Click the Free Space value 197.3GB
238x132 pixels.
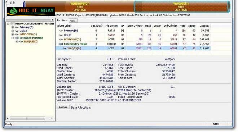169,68
